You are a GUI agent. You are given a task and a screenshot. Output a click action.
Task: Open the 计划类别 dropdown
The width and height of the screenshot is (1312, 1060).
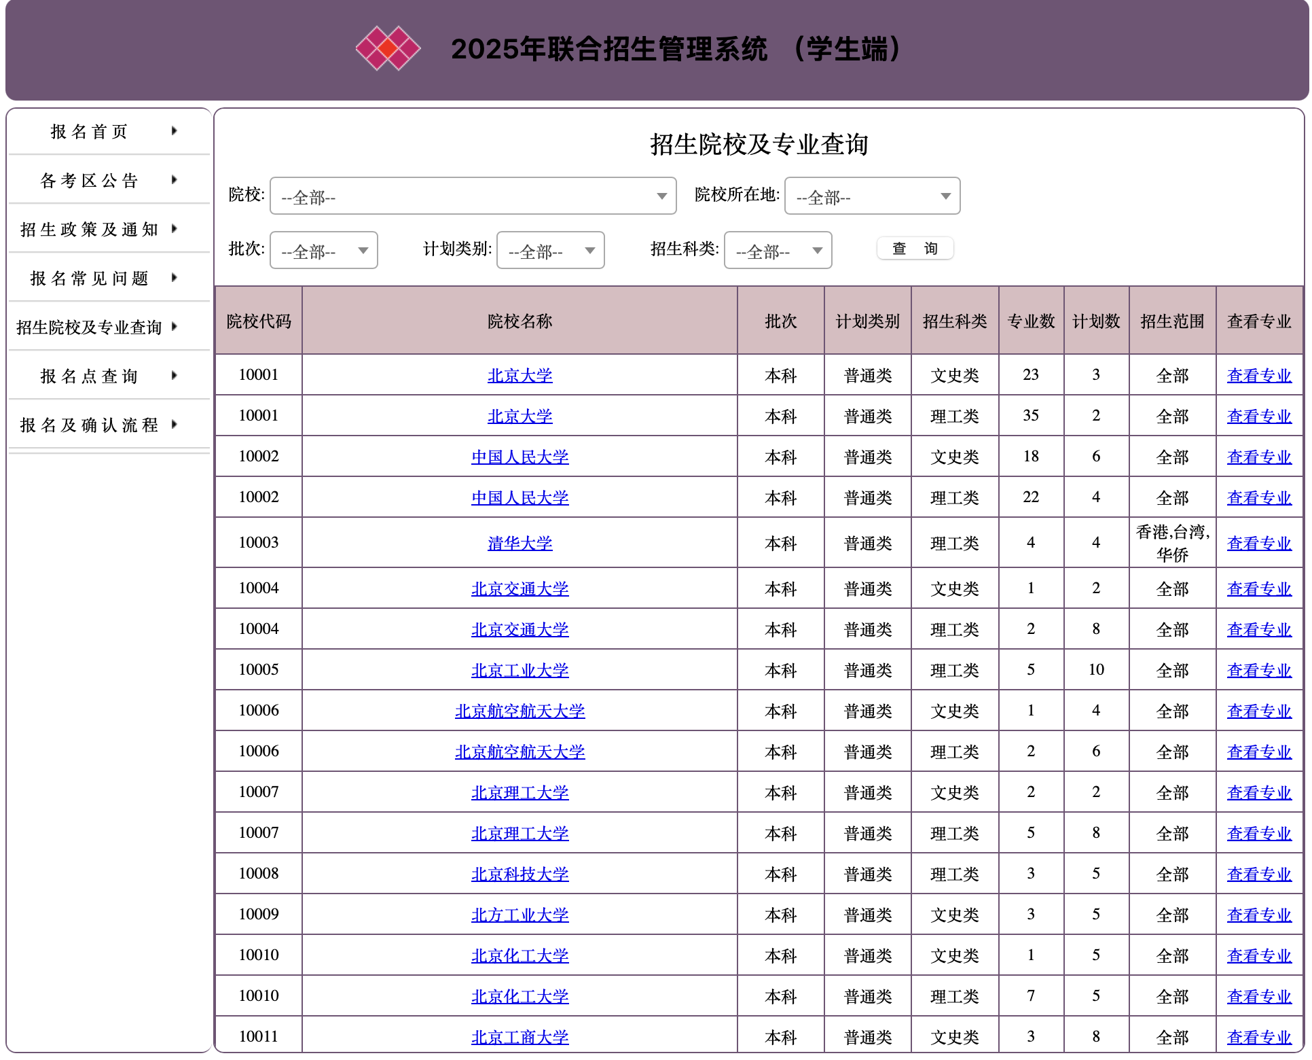[x=551, y=250]
